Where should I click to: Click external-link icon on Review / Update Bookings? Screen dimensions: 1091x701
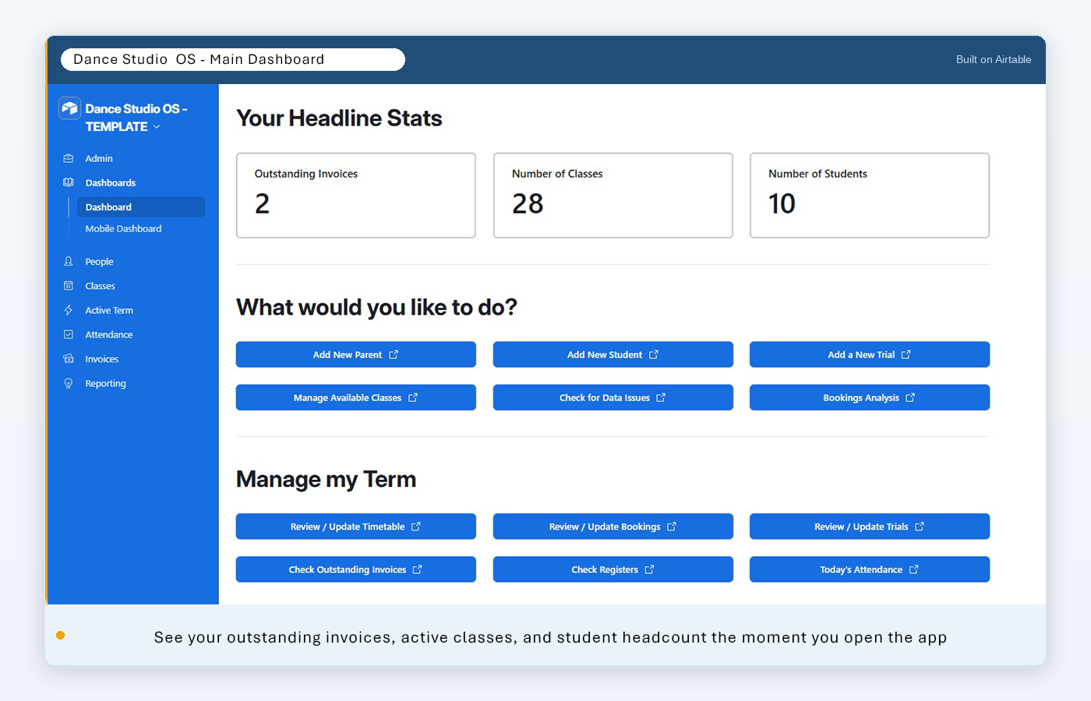672,527
